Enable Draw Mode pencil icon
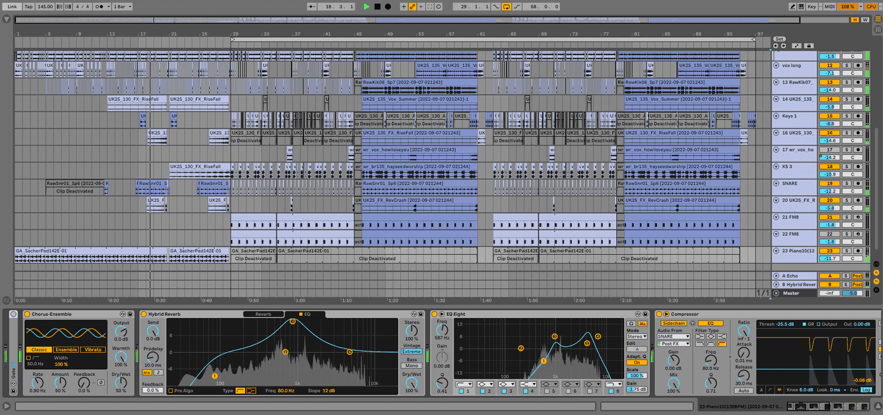This screenshot has height=415, width=883. [x=792, y=7]
